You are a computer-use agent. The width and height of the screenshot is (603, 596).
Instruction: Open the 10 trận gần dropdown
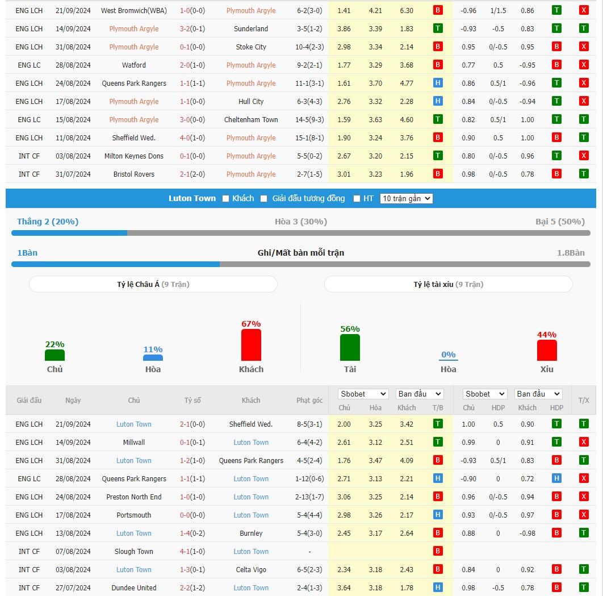(x=406, y=198)
